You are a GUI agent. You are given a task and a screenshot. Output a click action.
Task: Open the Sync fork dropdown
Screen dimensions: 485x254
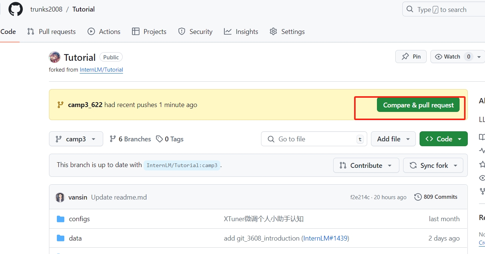(x=433, y=166)
